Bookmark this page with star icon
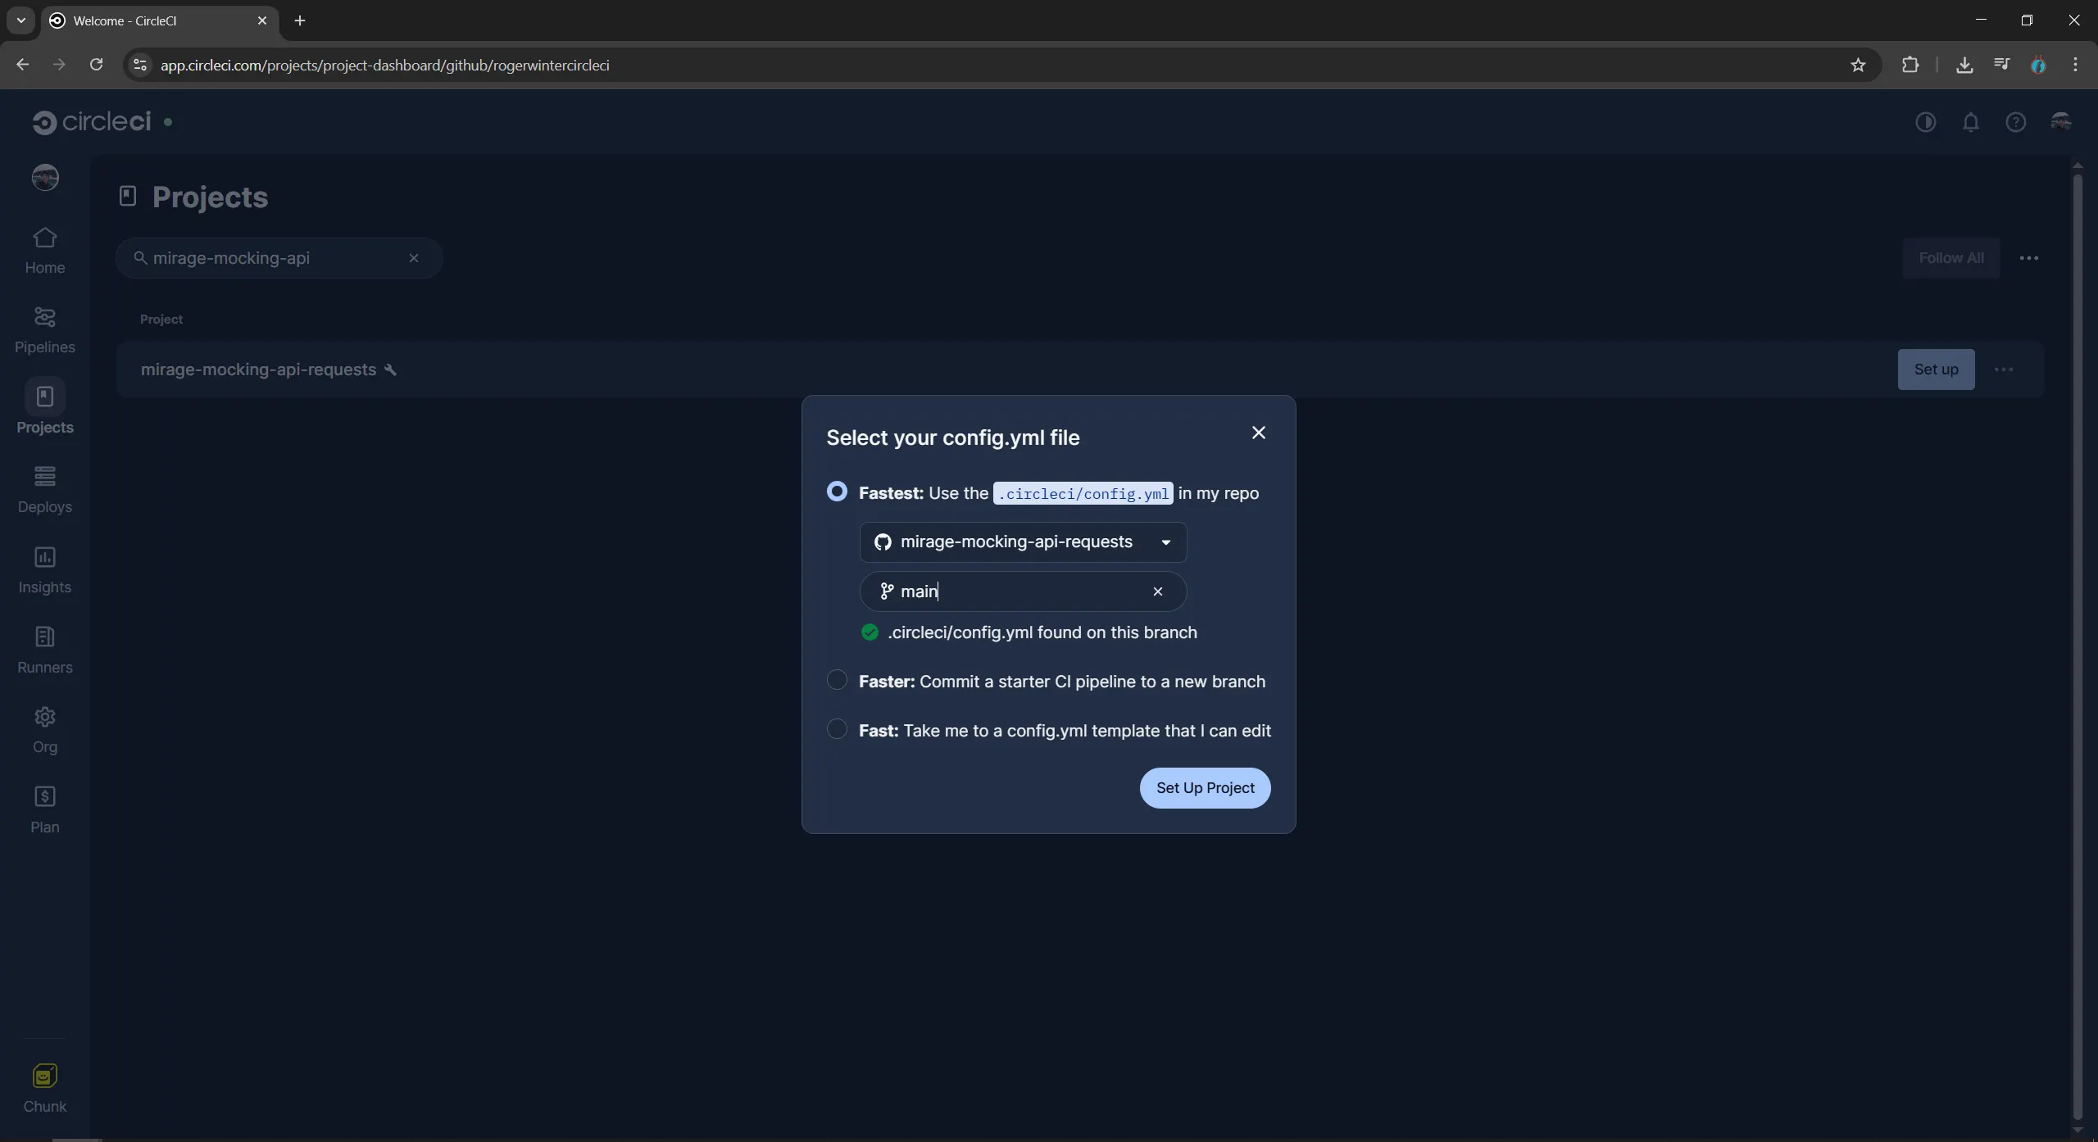This screenshot has width=2098, height=1142. pos(1857,65)
